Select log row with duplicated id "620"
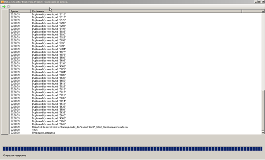 135,46
